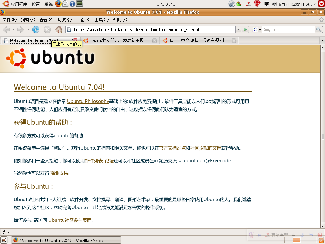Click the 6月3日星期日 20:14 clock
Image resolution: width=325 pixels, height=244 pixels.
(297, 4)
